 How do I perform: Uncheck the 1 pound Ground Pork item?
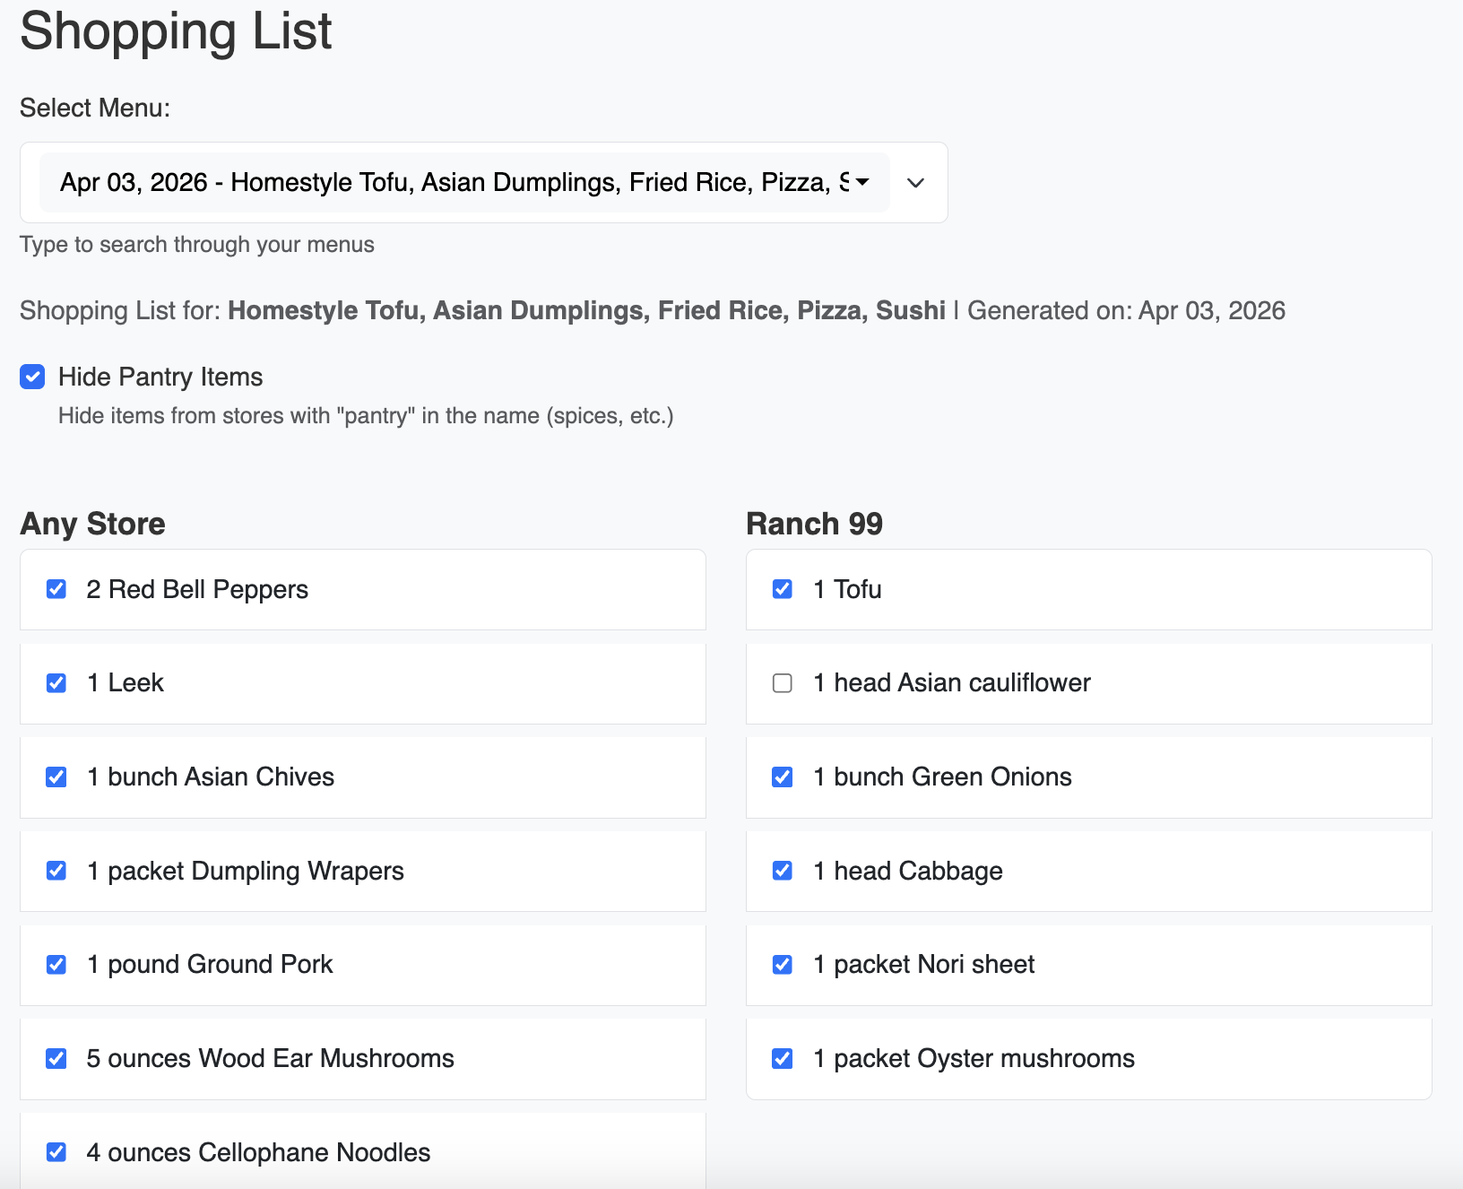coord(56,964)
